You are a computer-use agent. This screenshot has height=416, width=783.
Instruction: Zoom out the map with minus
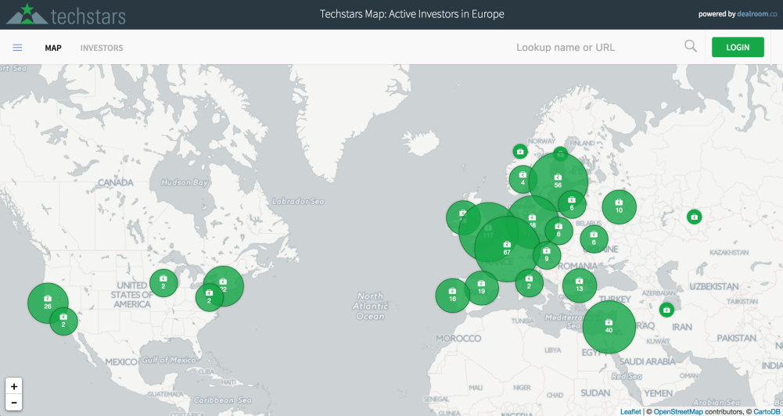[x=14, y=403]
